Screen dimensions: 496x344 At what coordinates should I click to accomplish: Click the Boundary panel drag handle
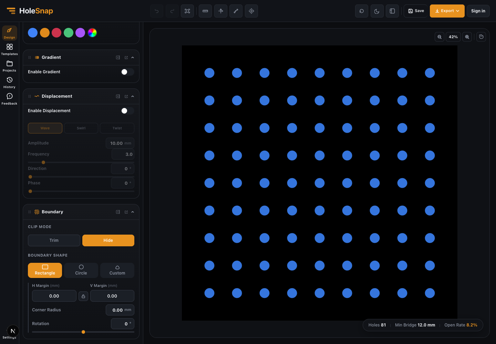(x=30, y=212)
